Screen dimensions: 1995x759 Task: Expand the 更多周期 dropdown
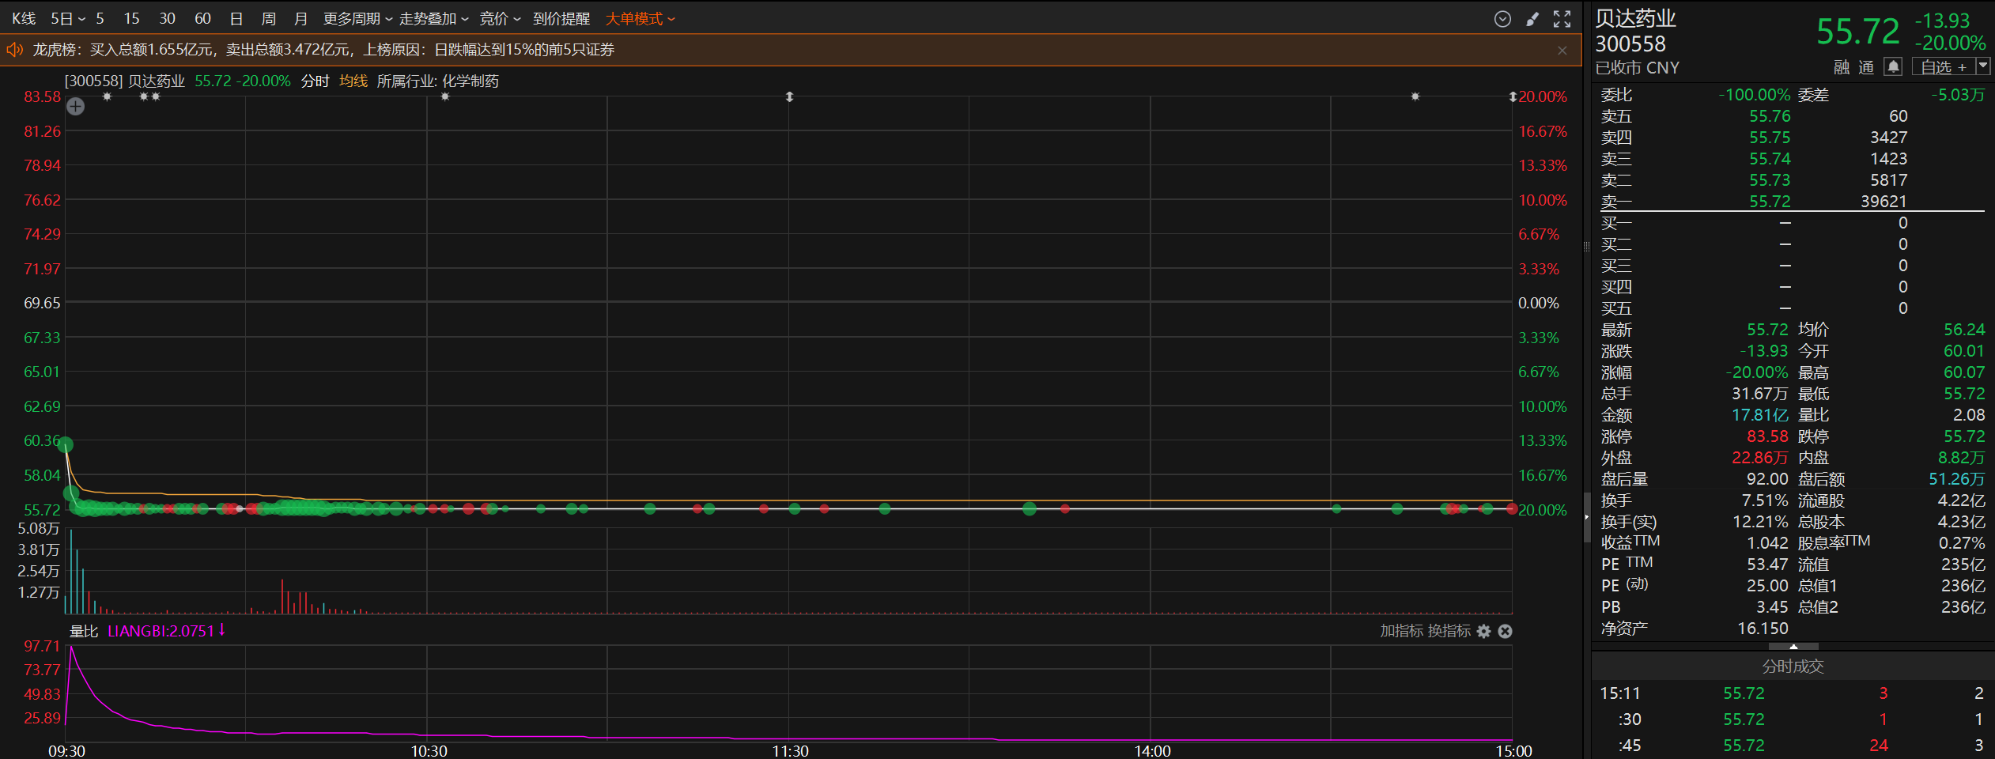pos(357,18)
